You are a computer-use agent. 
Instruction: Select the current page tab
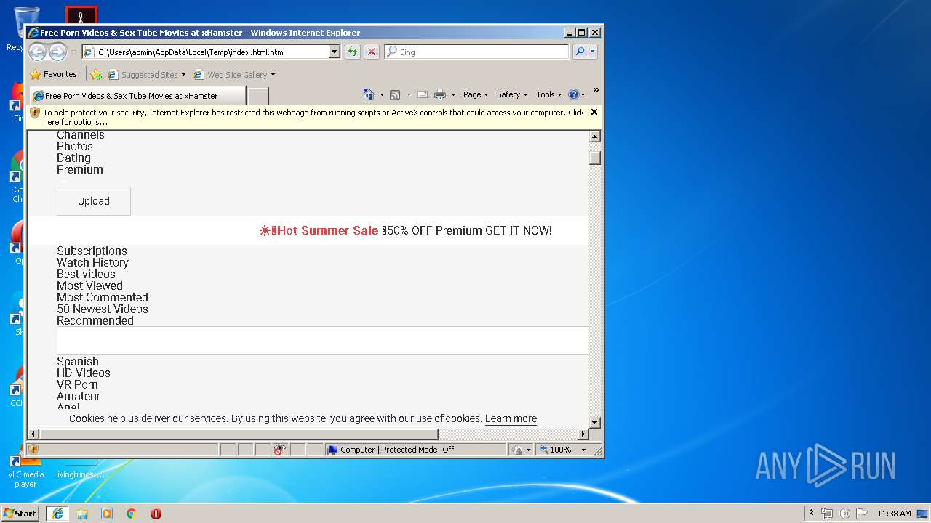[x=137, y=95]
